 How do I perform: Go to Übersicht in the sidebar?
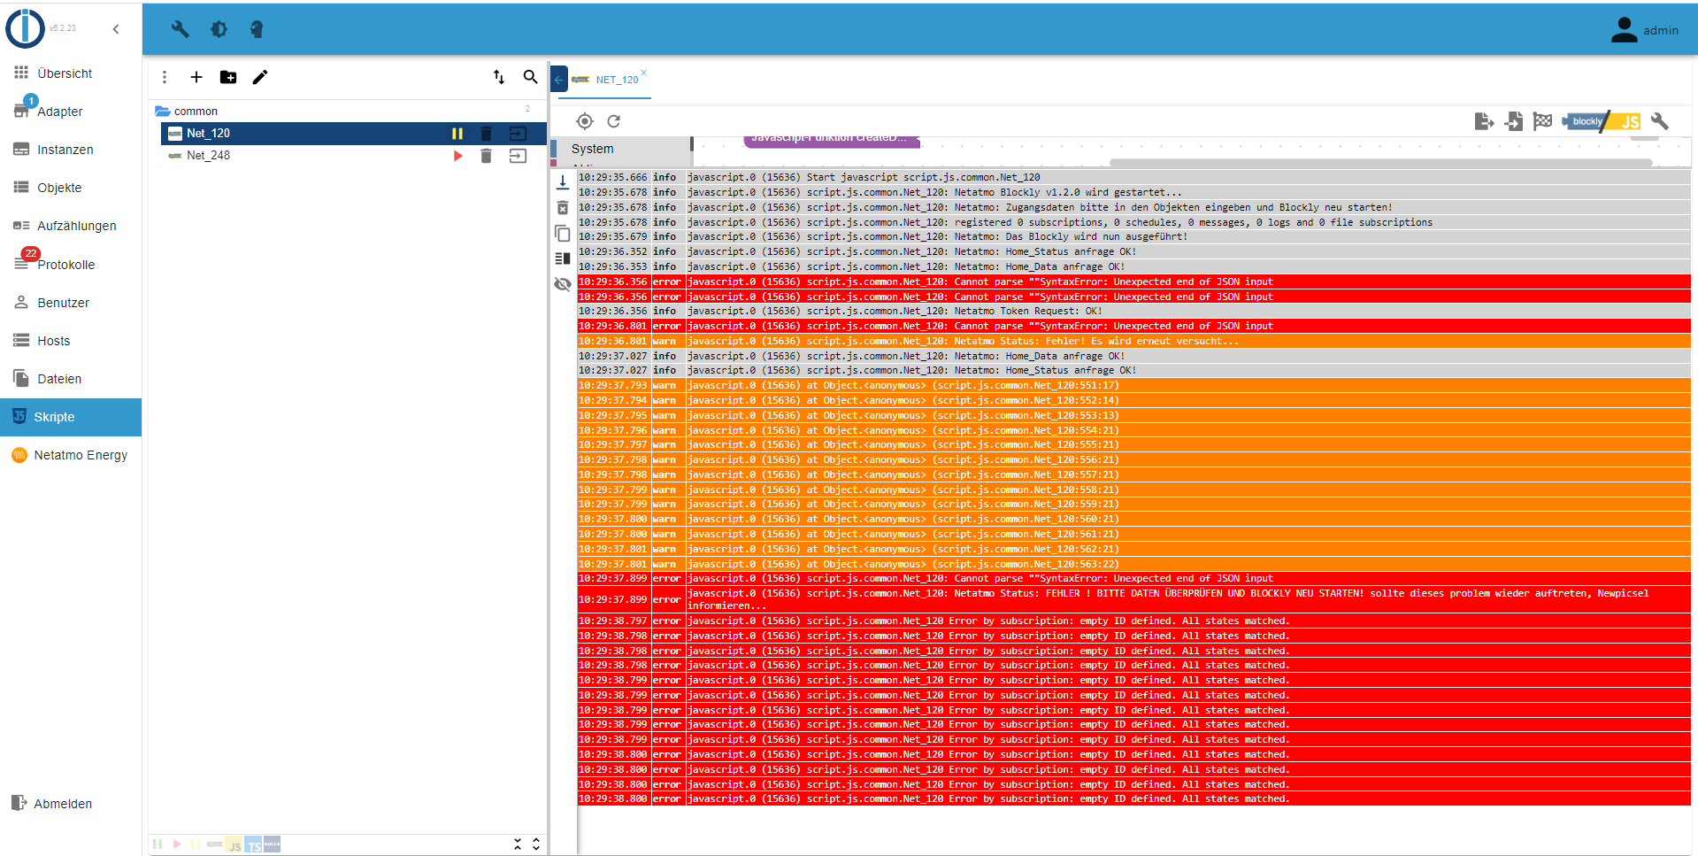pos(71,73)
